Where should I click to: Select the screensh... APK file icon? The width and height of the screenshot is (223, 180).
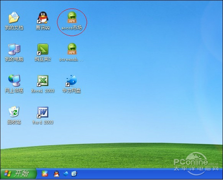(x=72, y=49)
